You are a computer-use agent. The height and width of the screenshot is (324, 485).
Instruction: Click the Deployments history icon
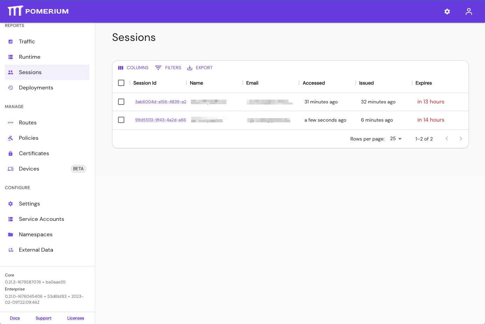(11, 88)
